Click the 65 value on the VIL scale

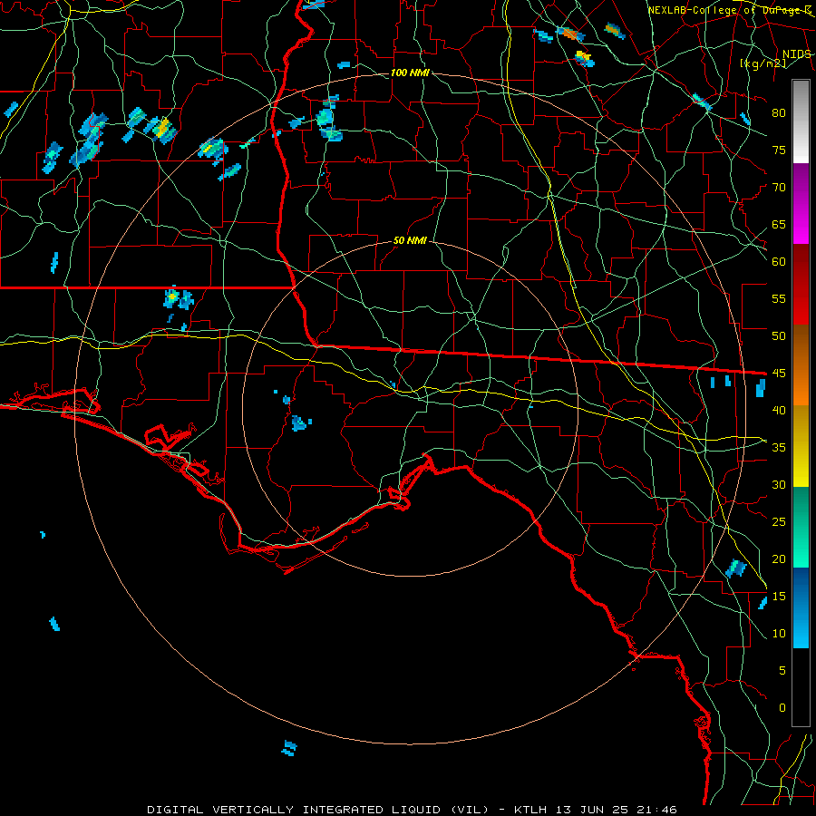pos(779,224)
